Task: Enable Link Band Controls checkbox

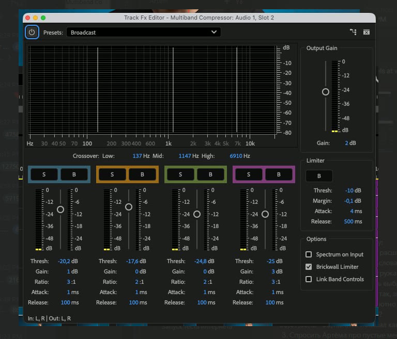Action: point(309,279)
